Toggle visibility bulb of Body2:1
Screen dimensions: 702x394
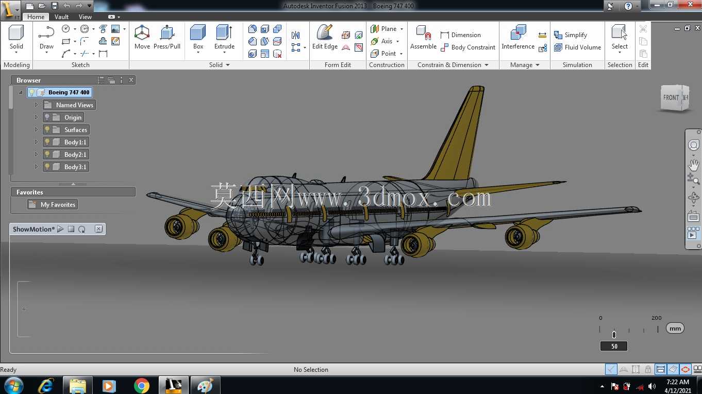(x=47, y=154)
